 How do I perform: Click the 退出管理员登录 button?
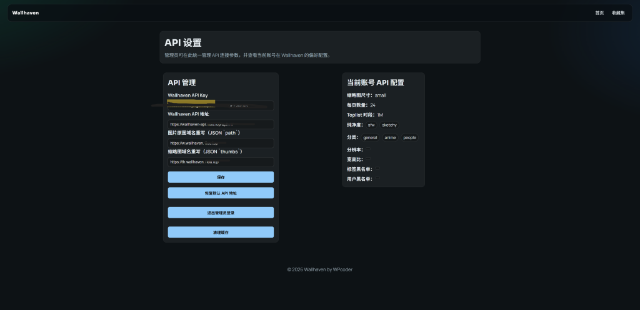(221, 213)
